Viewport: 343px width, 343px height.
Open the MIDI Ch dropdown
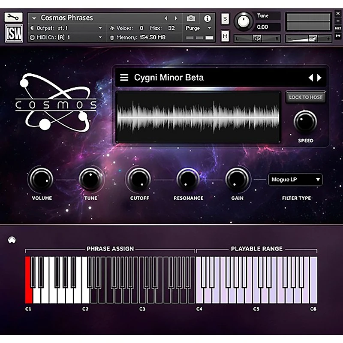click(100, 37)
